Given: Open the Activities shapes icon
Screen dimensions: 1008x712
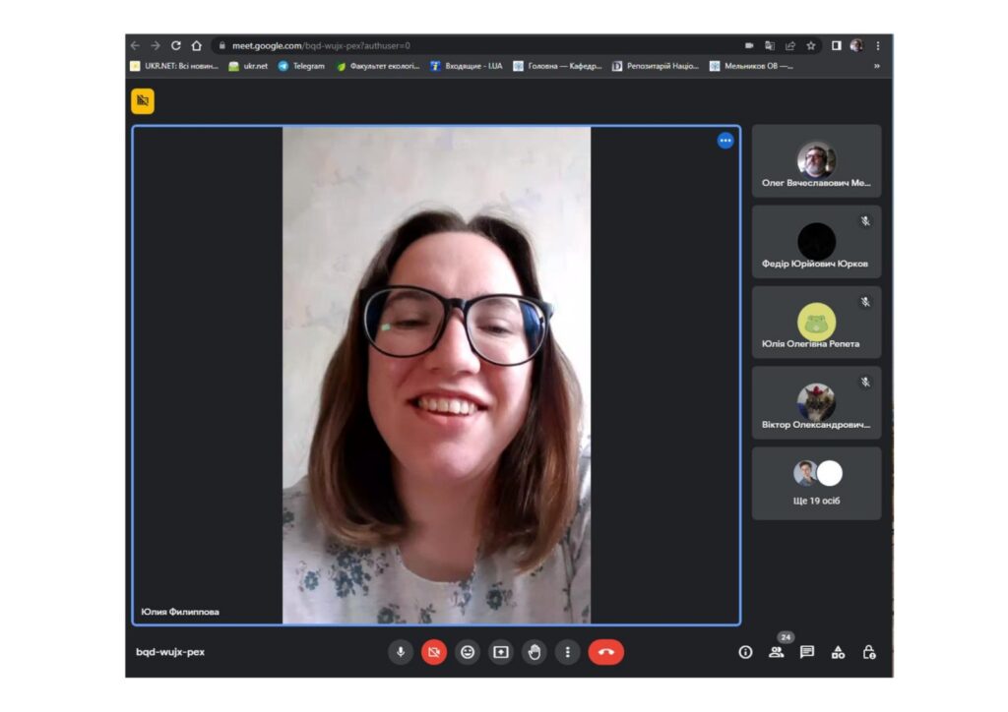Looking at the screenshot, I should click(838, 652).
